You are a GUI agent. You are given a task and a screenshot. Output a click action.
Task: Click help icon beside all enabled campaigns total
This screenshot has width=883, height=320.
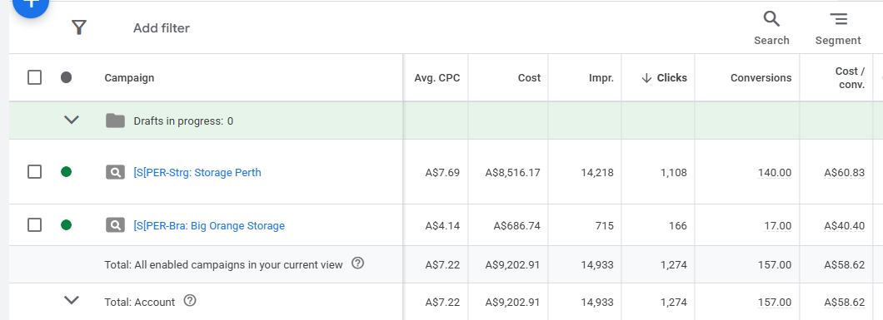(357, 263)
